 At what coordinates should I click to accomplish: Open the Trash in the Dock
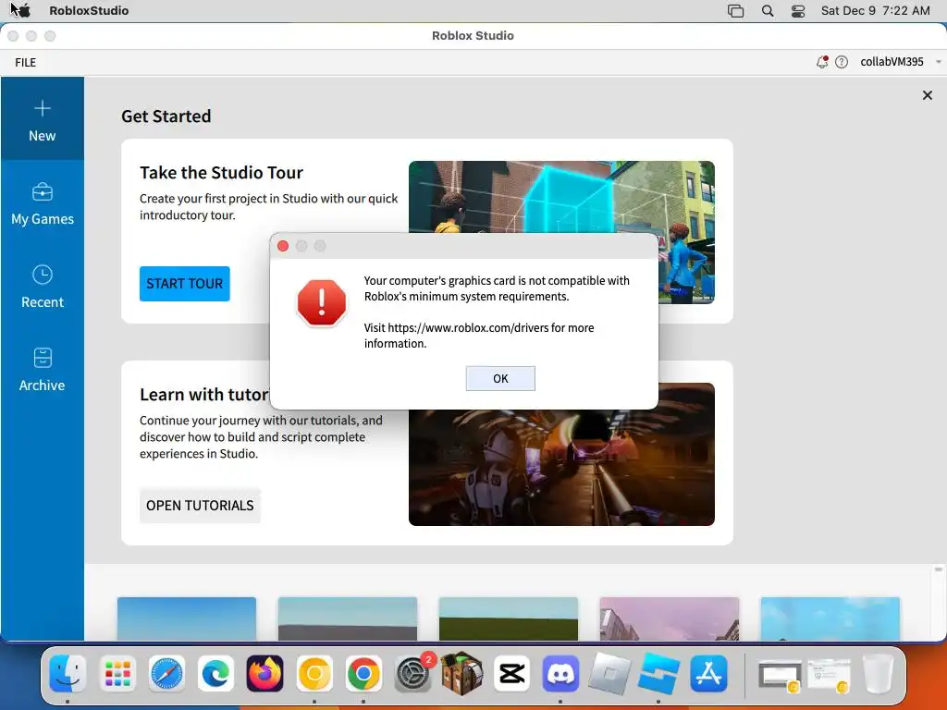879,673
